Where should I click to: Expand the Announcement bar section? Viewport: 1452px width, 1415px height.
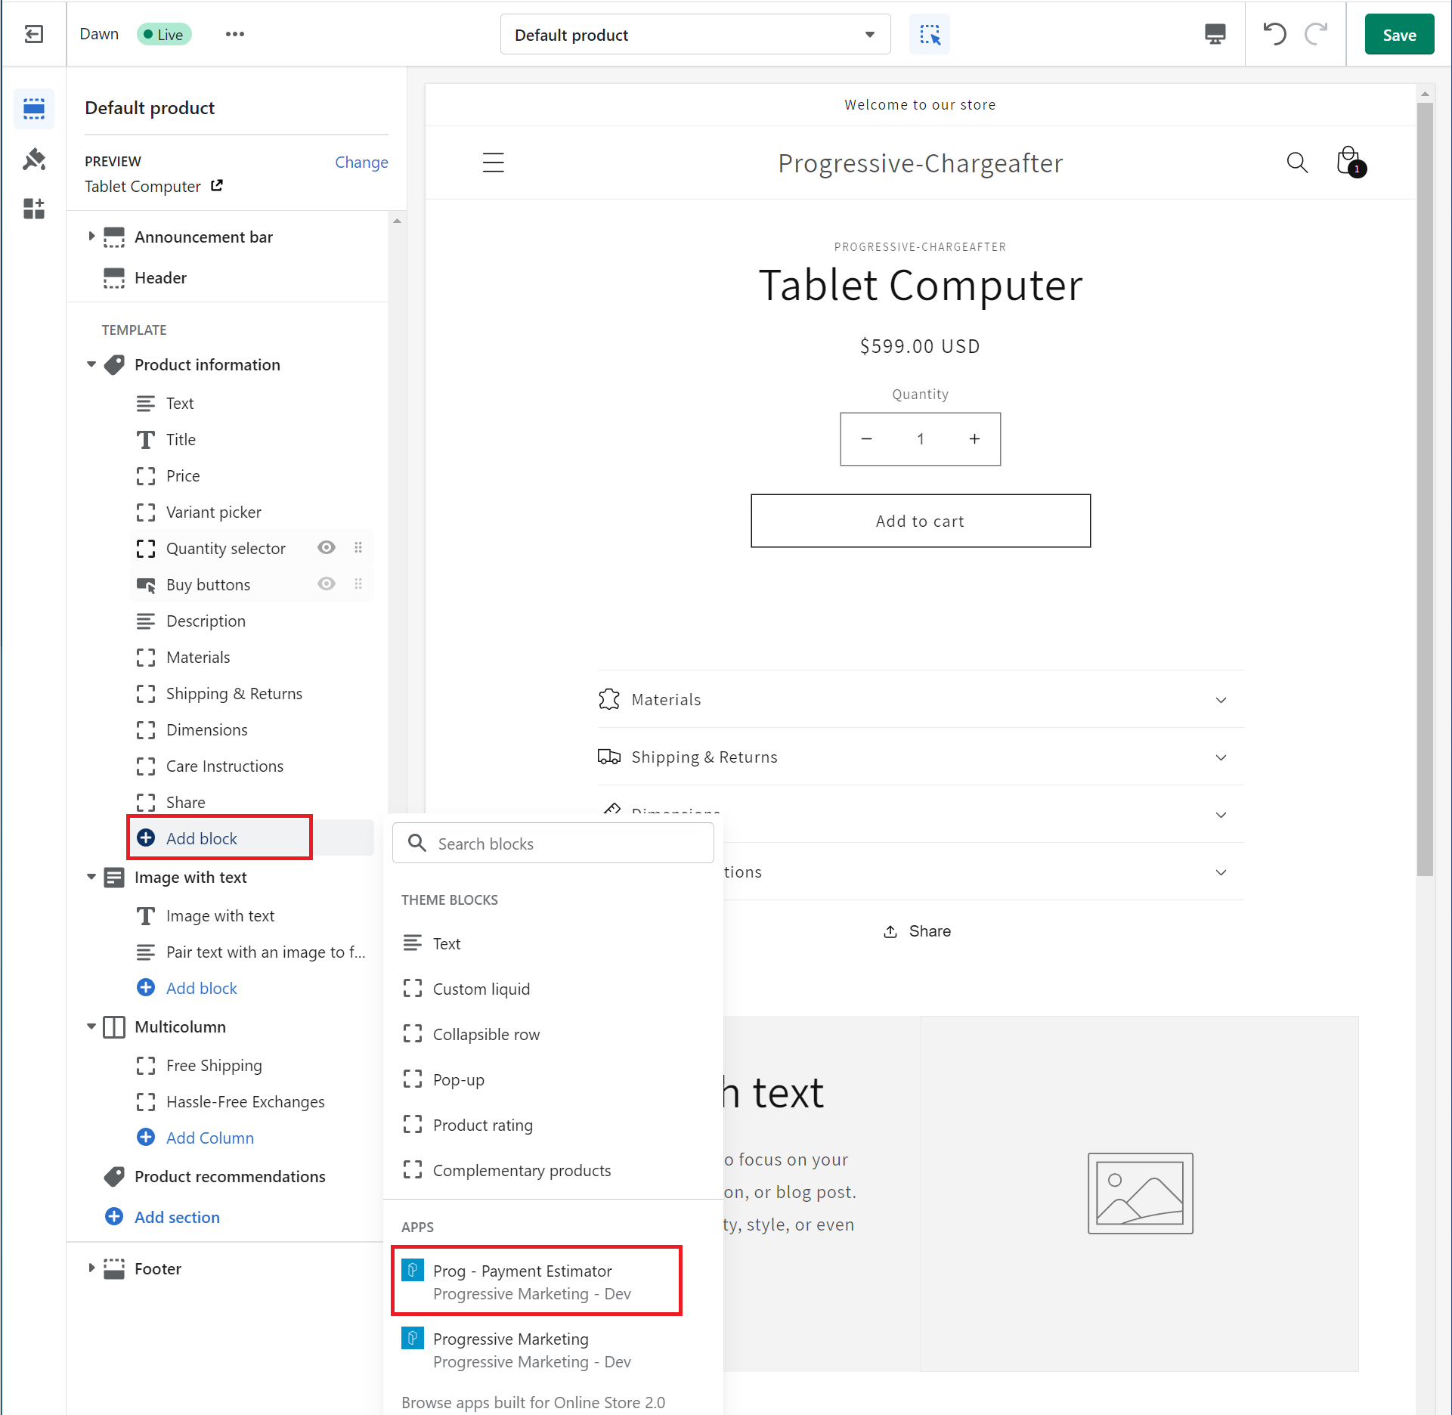pyautogui.click(x=91, y=237)
